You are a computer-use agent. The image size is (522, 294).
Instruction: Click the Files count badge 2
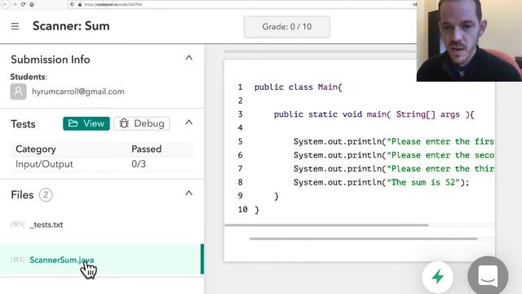(46, 195)
